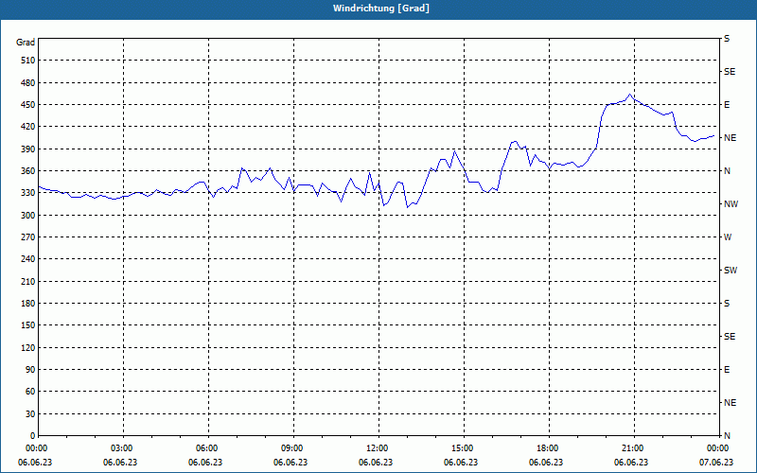
Task: Select the N compass label beside 360 gridline
Action: (727, 171)
